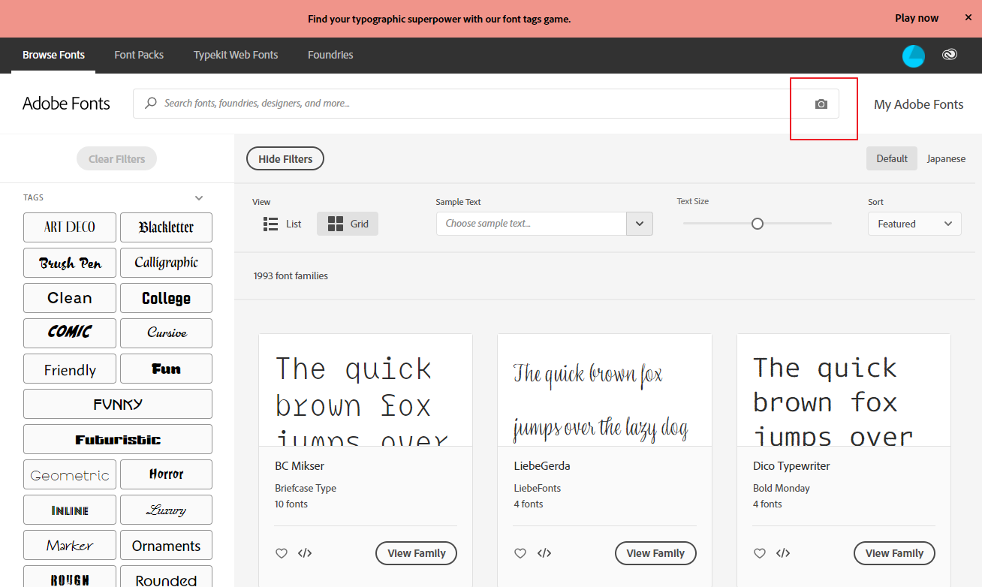Click the Clear Filters button
Viewport: 982px width, 587px height.
tap(116, 159)
